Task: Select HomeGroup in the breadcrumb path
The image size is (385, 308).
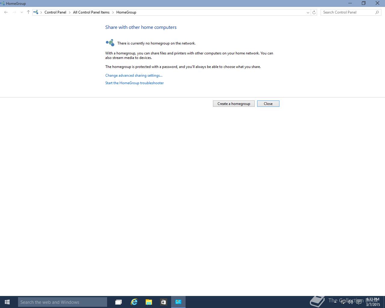Action: tap(126, 12)
